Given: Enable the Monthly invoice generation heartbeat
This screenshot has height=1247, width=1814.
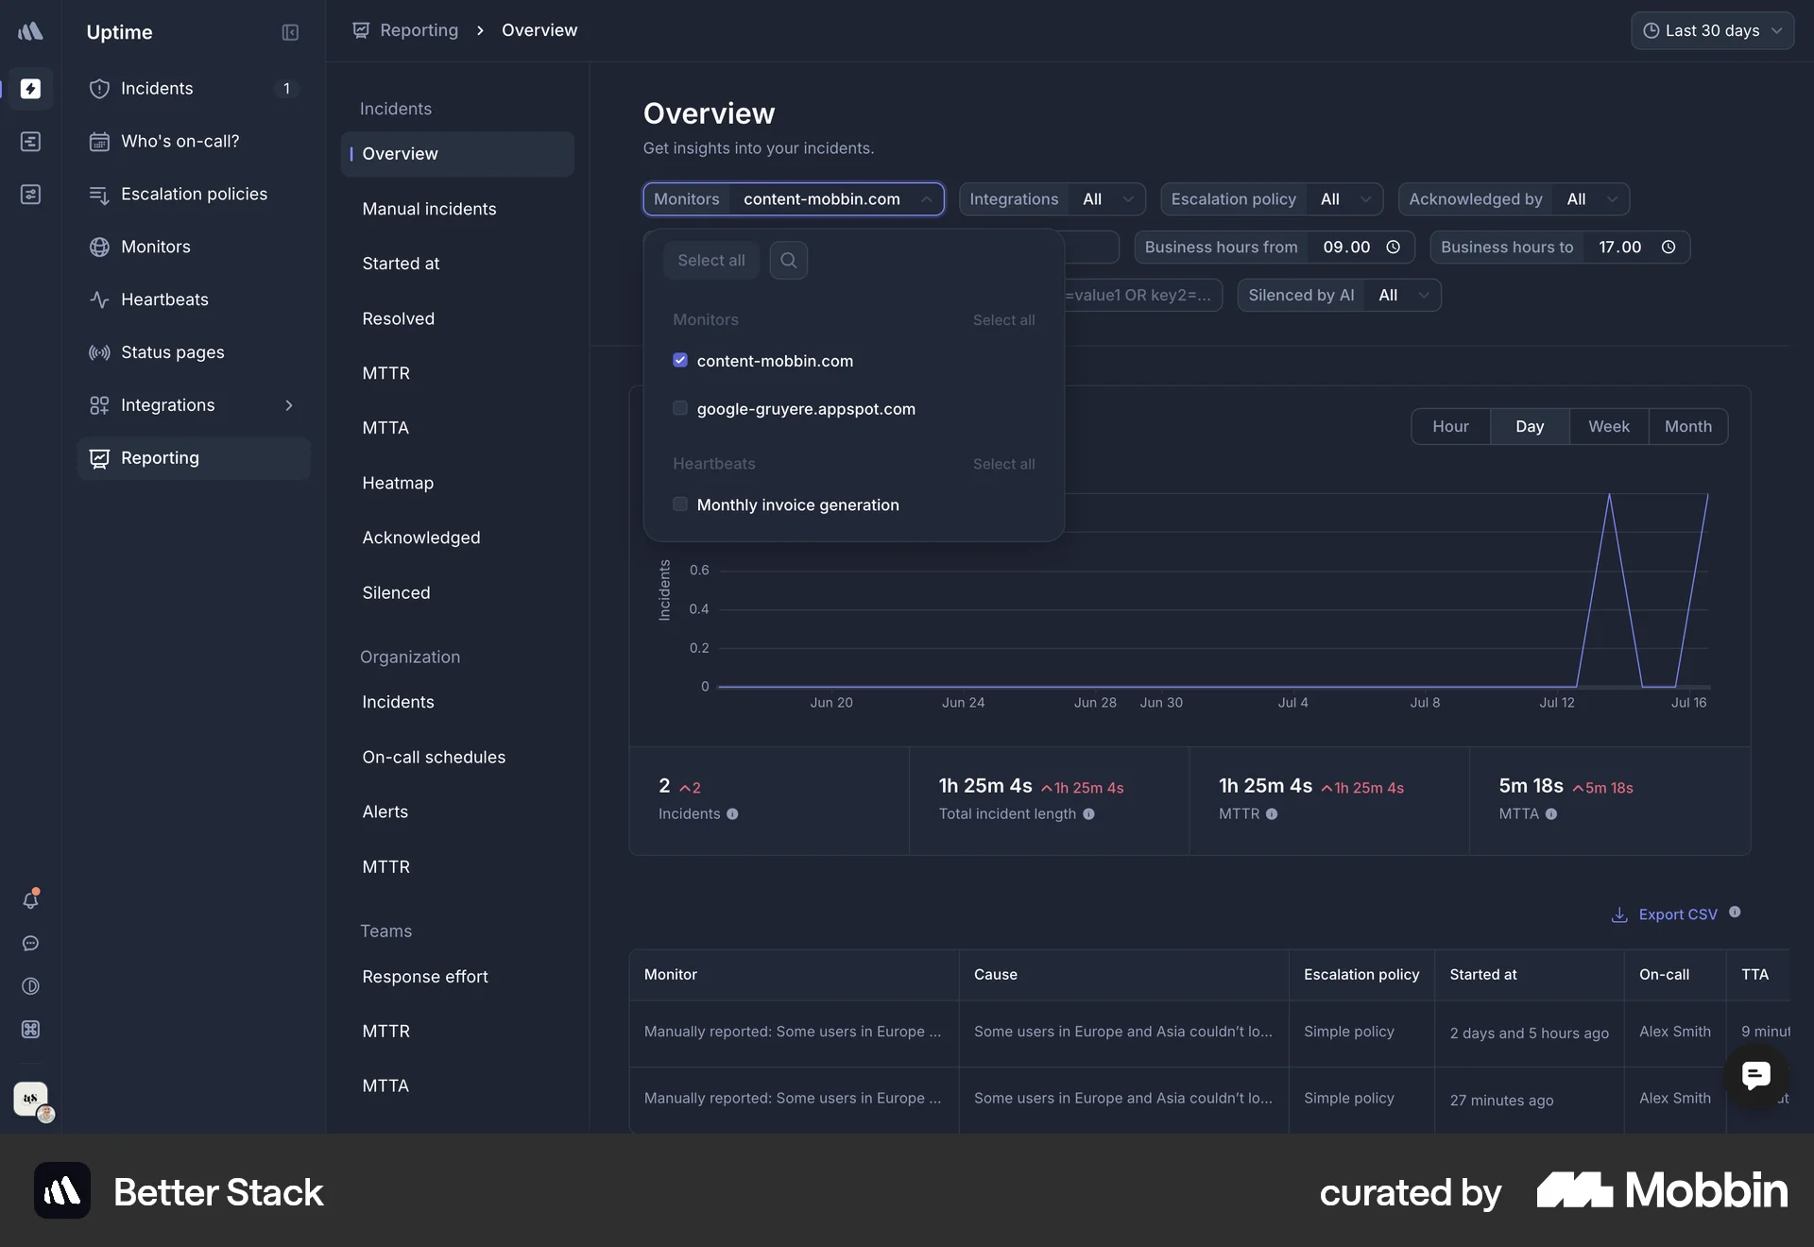Looking at the screenshot, I should (680, 504).
